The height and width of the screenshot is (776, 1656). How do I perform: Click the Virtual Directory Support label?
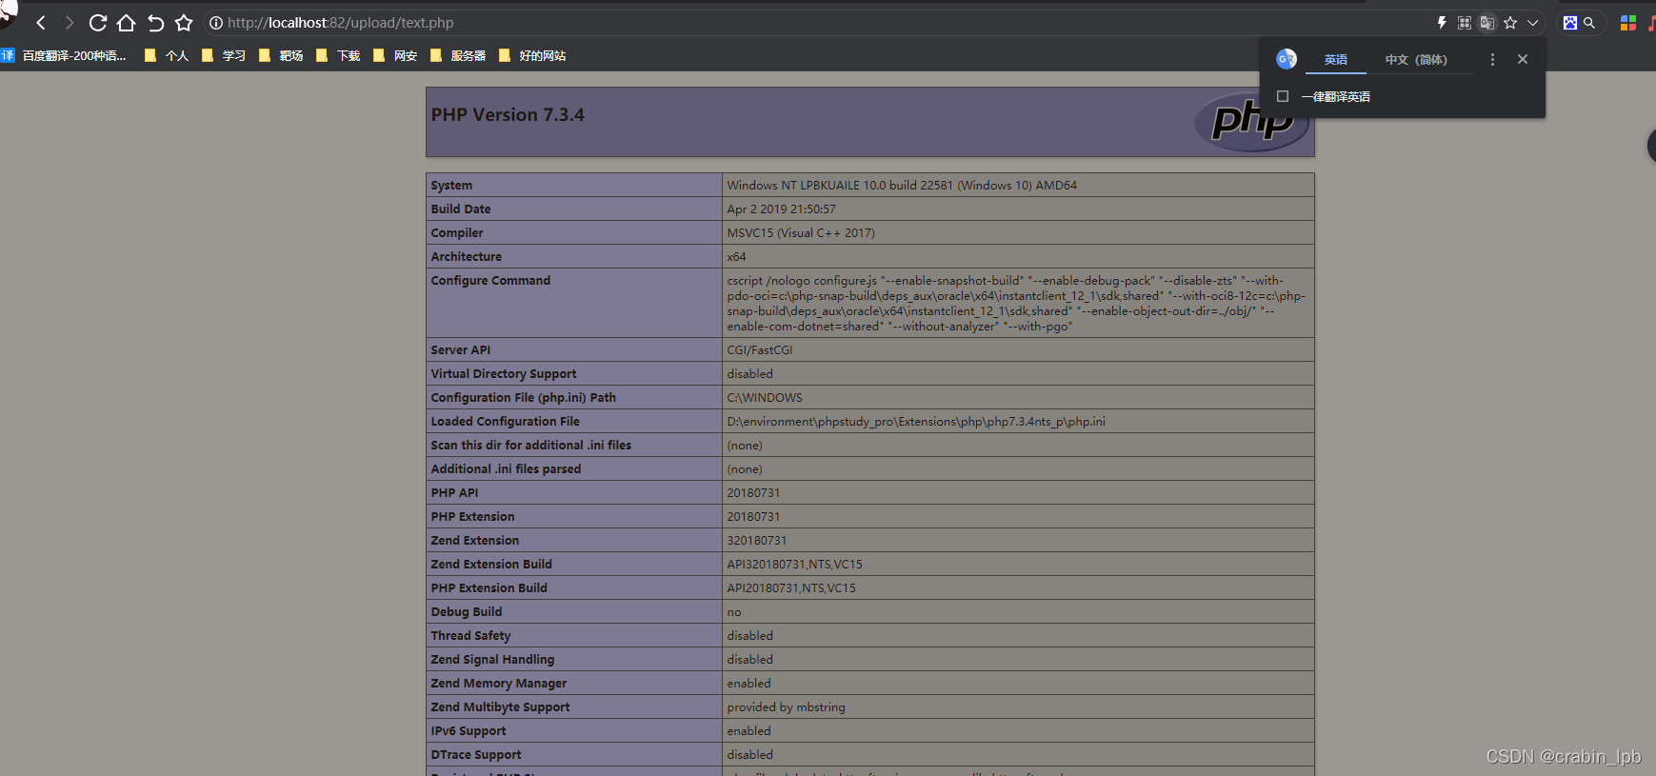(503, 373)
